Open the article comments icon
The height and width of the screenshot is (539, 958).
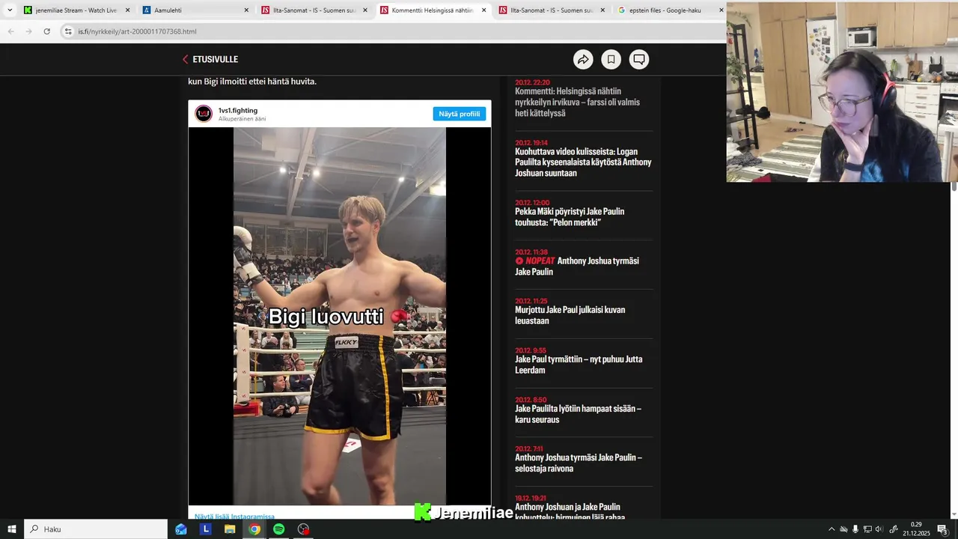(639, 59)
